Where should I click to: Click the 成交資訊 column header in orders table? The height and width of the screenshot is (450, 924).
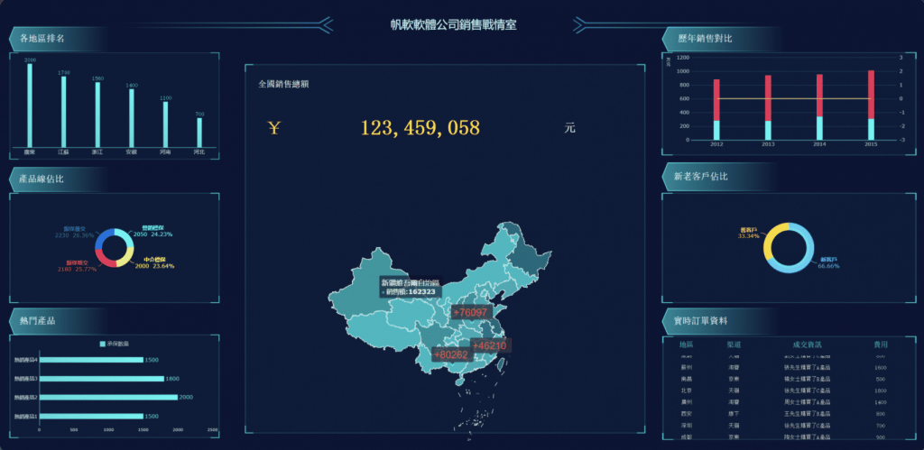[x=807, y=344]
